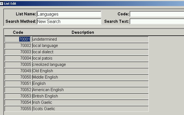184x115 pixels.
Task: Select code cell 70002
Action: pyautogui.click(x=18, y=46)
